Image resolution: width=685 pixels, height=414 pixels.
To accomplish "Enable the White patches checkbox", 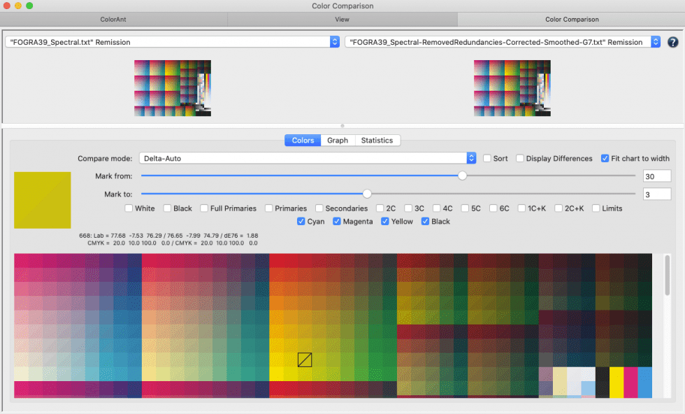I will pos(129,208).
